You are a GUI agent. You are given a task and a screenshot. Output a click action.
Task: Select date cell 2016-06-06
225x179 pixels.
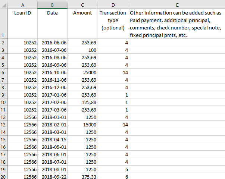click(52, 43)
